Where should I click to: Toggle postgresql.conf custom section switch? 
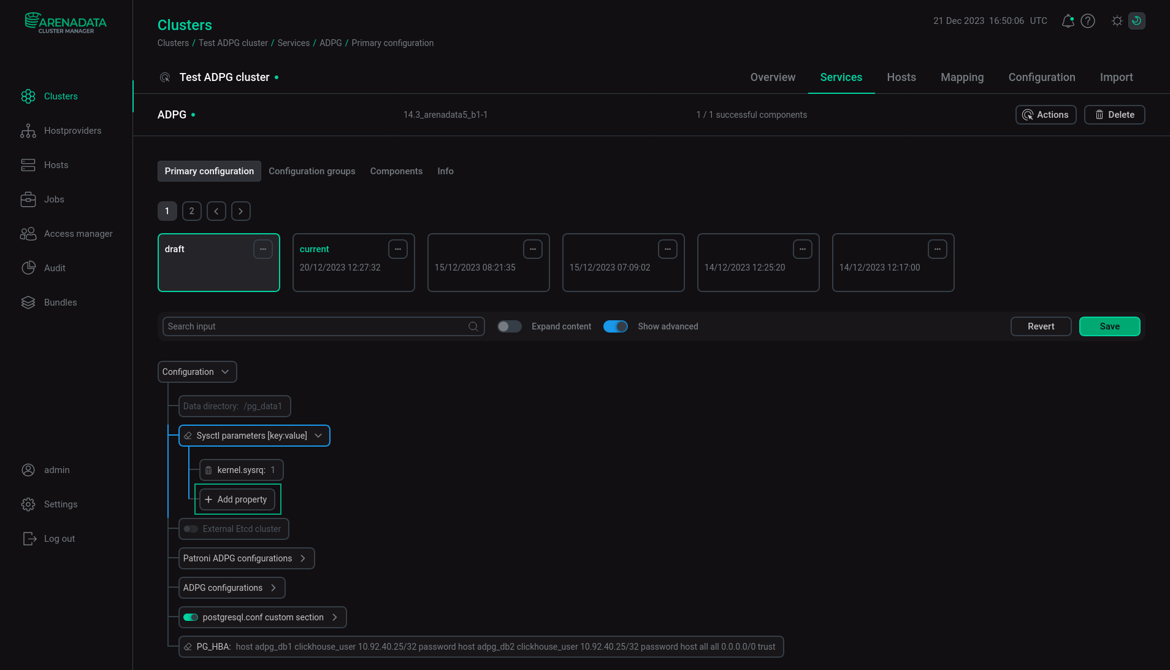191,617
